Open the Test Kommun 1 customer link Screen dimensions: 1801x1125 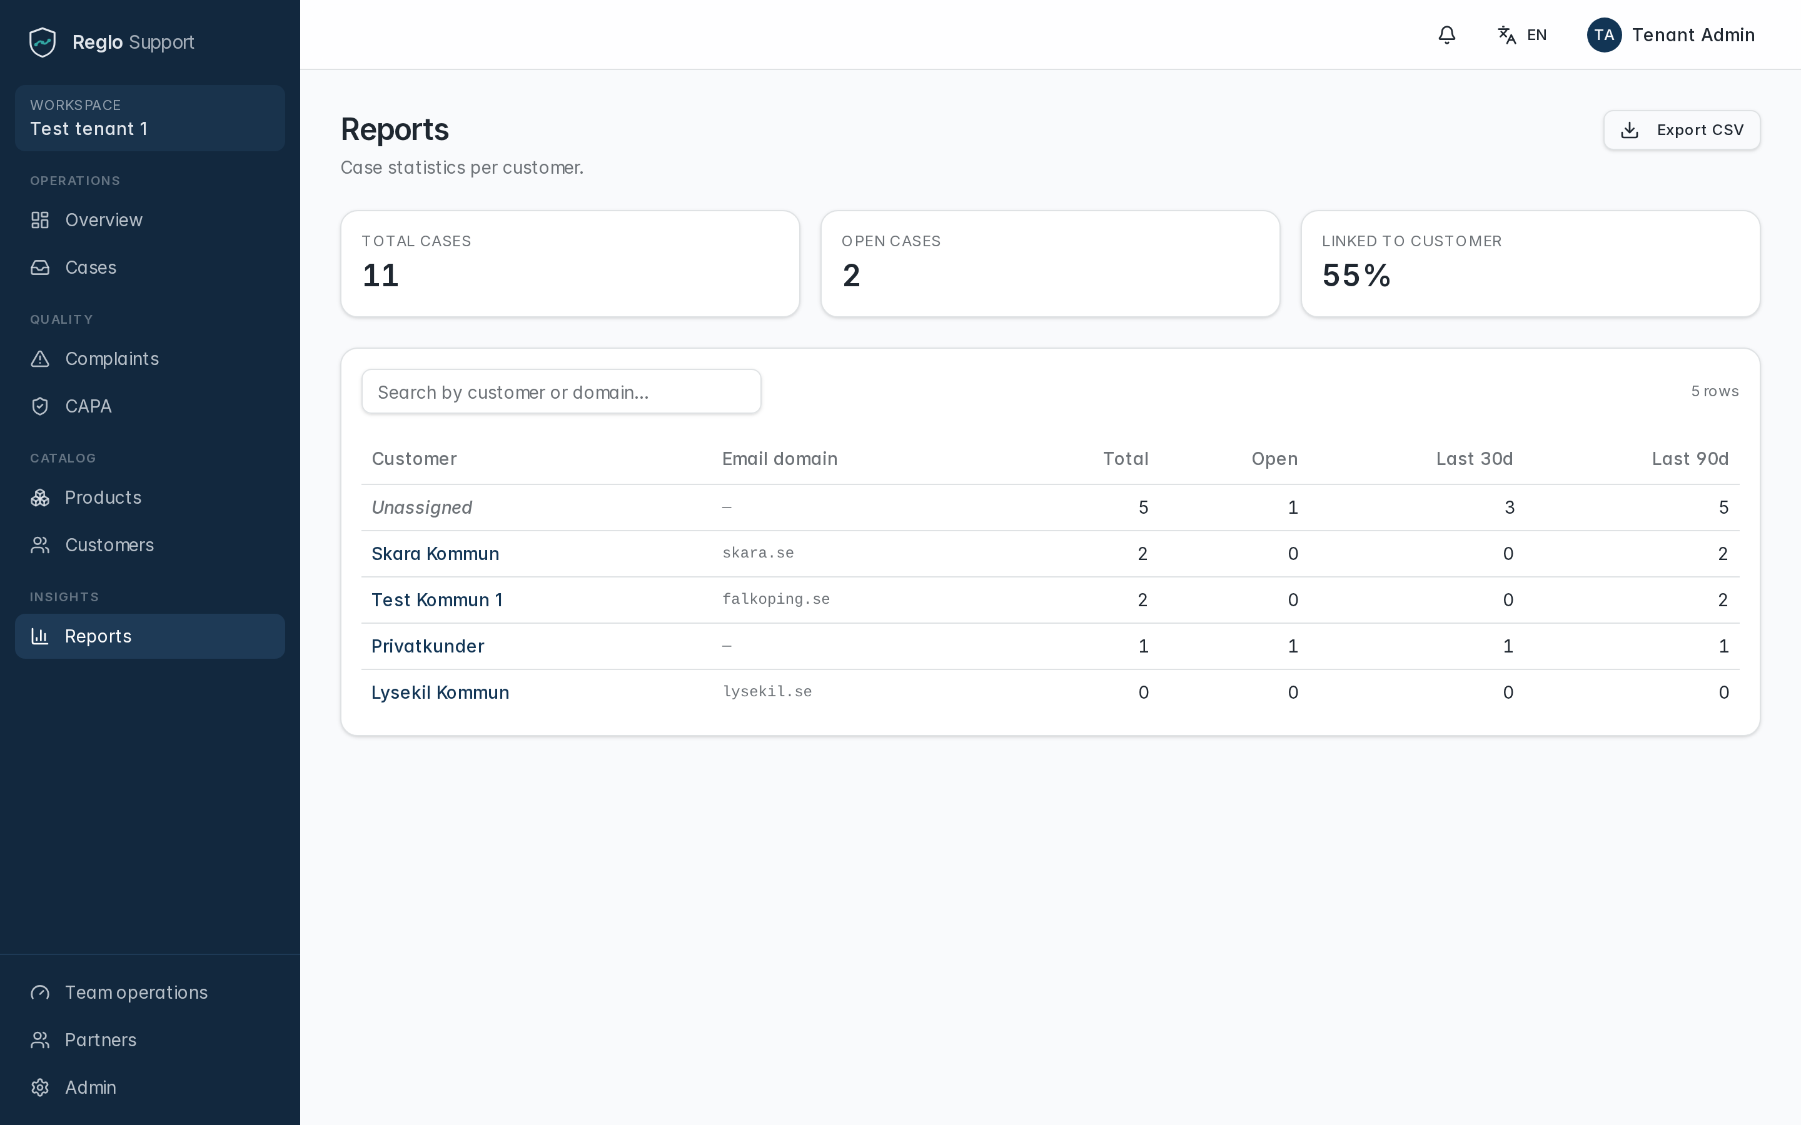437,600
